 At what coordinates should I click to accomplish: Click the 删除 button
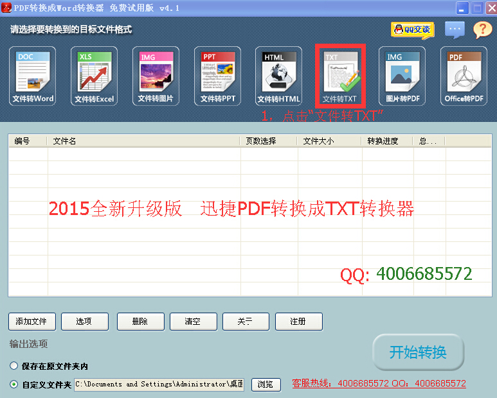point(141,322)
